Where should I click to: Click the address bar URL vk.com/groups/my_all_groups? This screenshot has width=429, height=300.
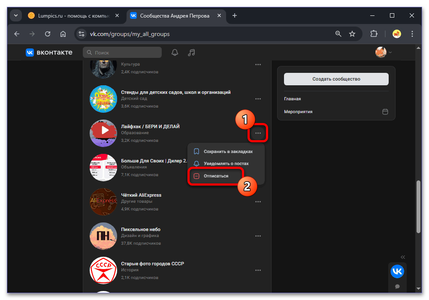130,34
